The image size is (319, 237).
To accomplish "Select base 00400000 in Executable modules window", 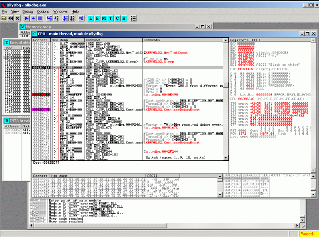I will (x=13, y=52).
